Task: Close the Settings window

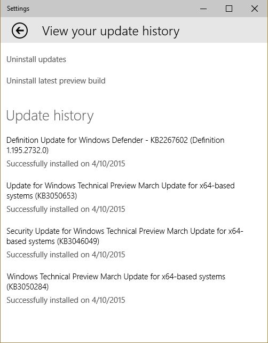Action: click(255, 9)
